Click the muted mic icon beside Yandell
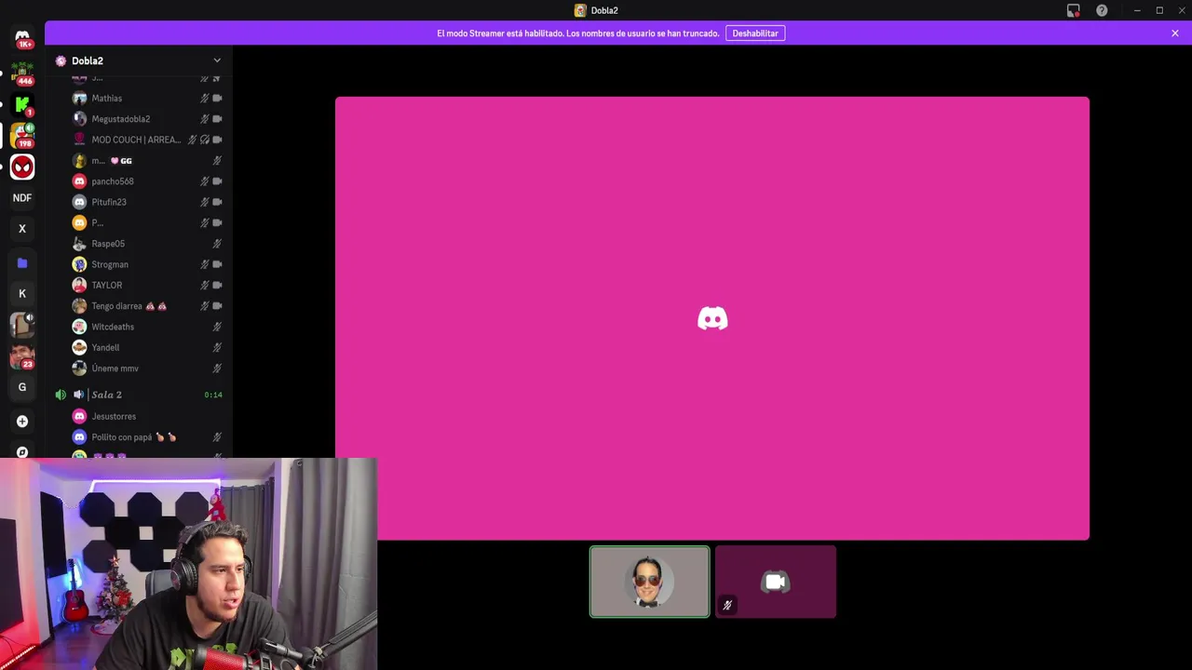The image size is (1192, 670). click(217, 347)
